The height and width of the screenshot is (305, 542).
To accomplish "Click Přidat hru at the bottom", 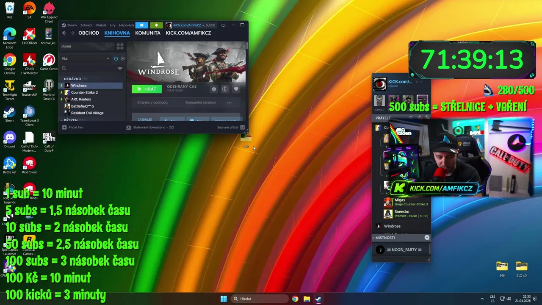I will tap(73, 127).
